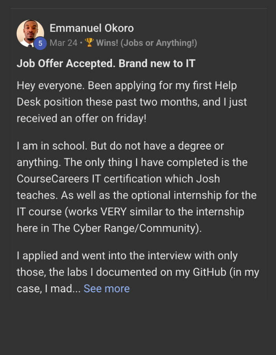This screenshot has height=355, width=276.
Task: Click the level 5 badge
Action: pos(40,43)
